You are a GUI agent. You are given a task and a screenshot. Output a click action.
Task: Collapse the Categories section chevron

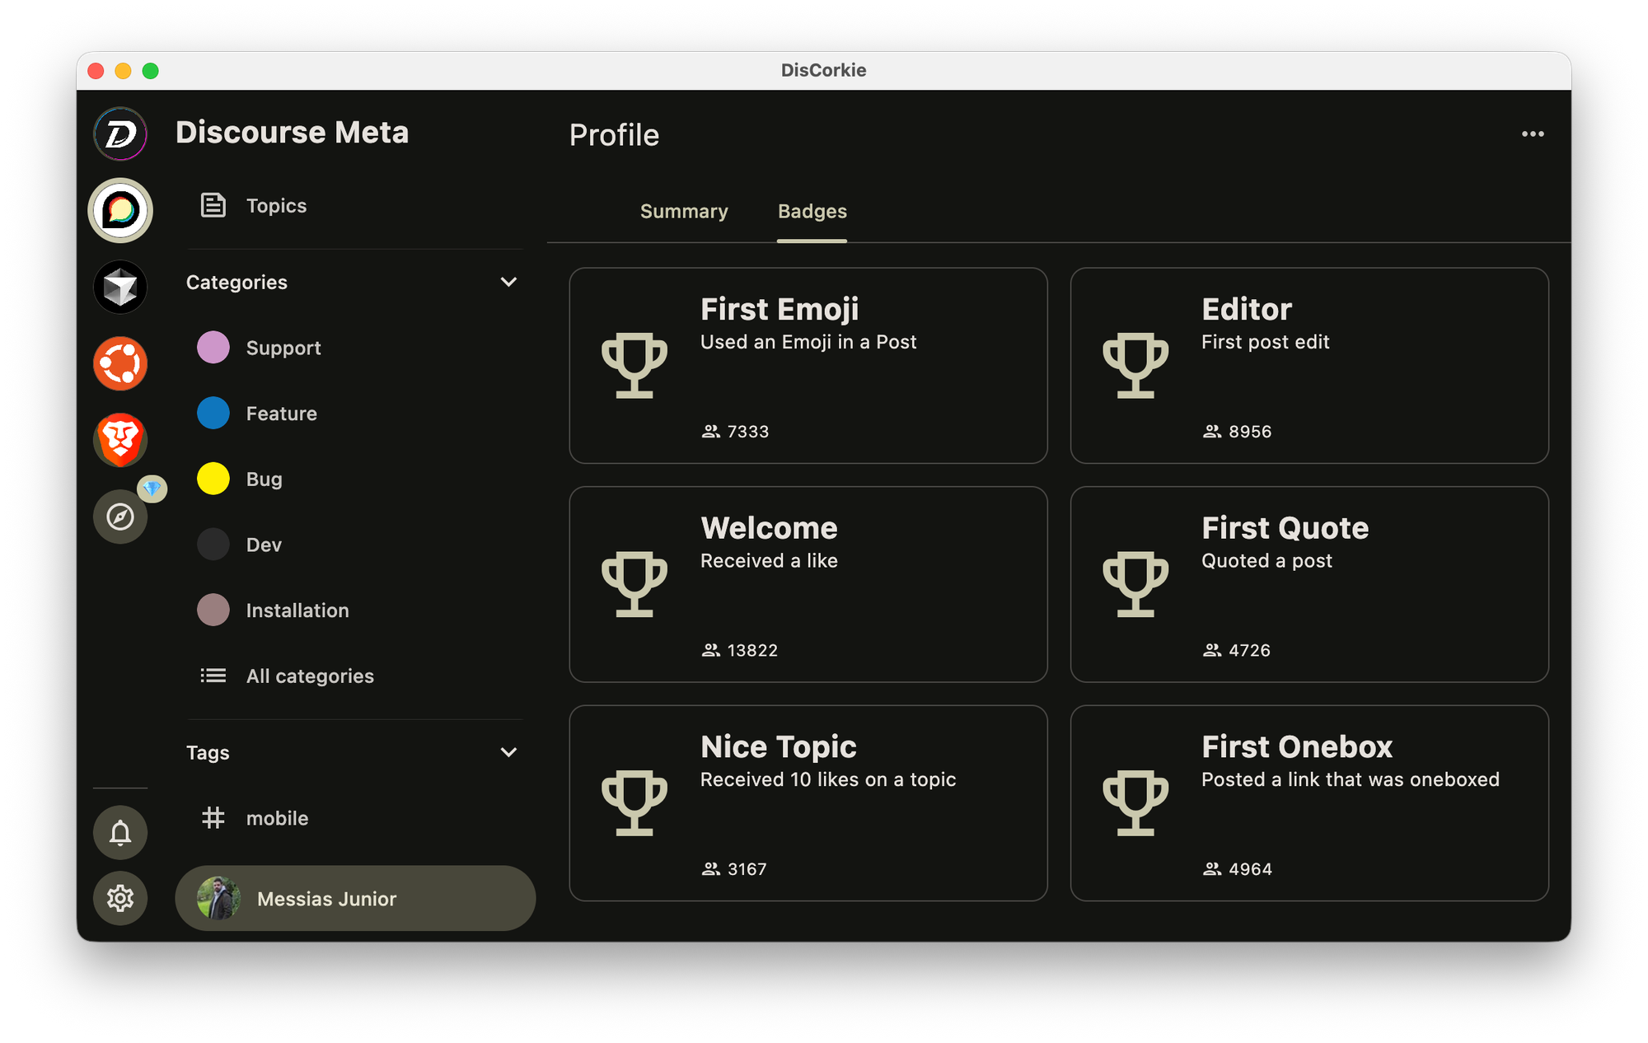508,282
